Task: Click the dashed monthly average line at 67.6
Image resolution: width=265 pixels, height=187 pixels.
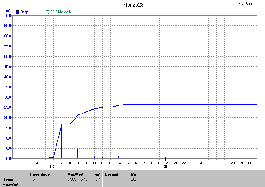Action: tap(133, 20)
